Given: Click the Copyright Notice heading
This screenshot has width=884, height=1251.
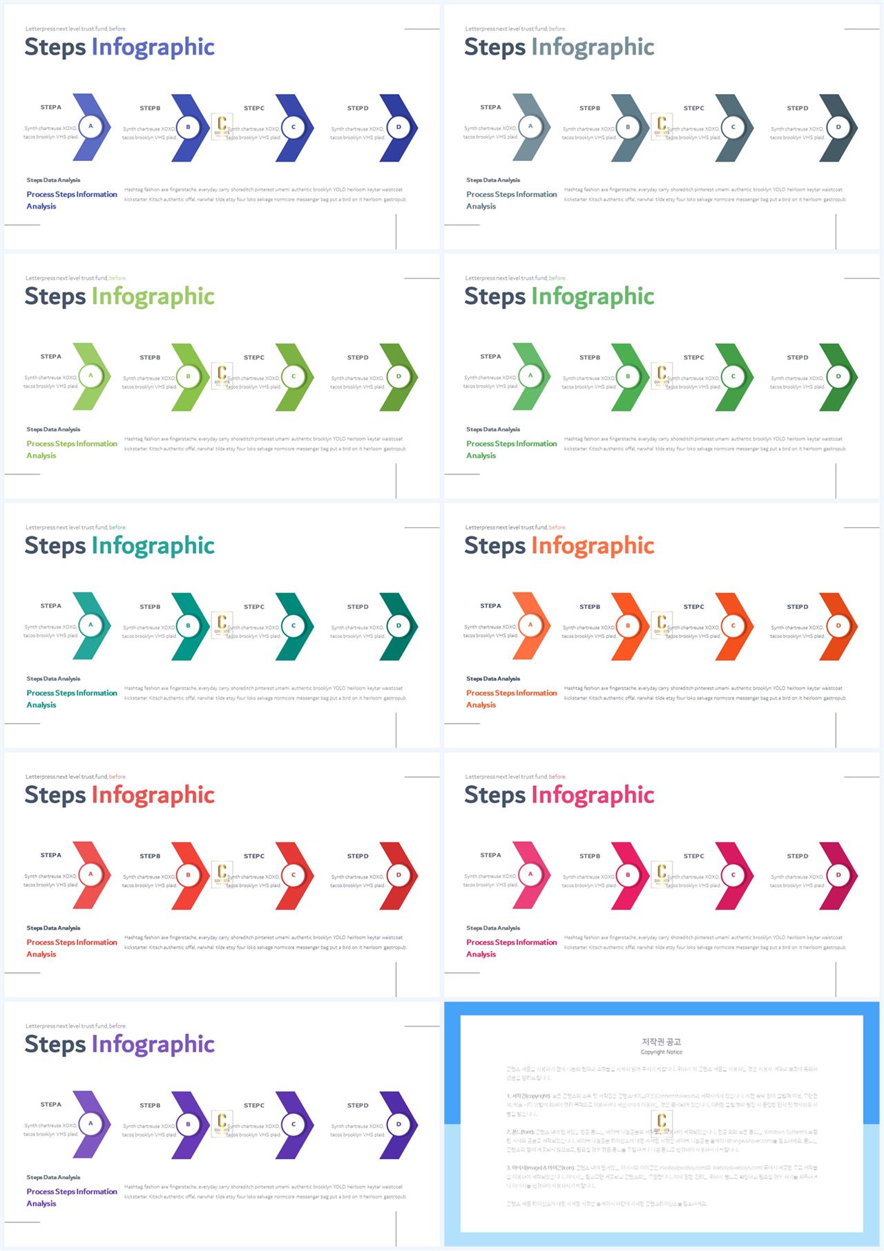Looking at the screenshot, I should [662, 1052].
